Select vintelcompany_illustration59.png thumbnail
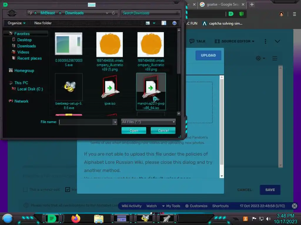This screenshot has width=301, height=225. (151, 45)
